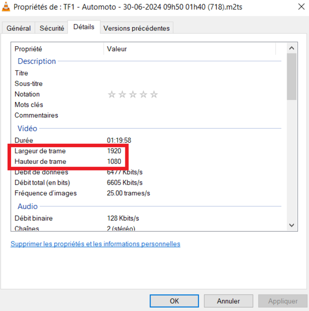Collapse the Description section heading

37,61
